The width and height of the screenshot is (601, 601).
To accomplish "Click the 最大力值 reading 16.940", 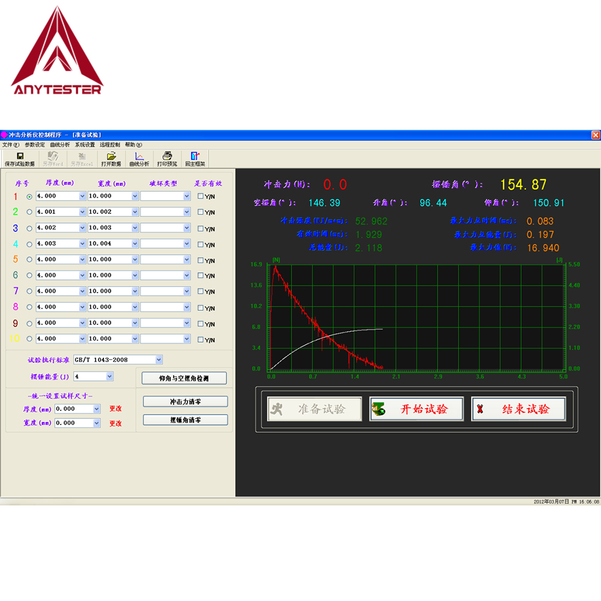I will coord(543,248).
